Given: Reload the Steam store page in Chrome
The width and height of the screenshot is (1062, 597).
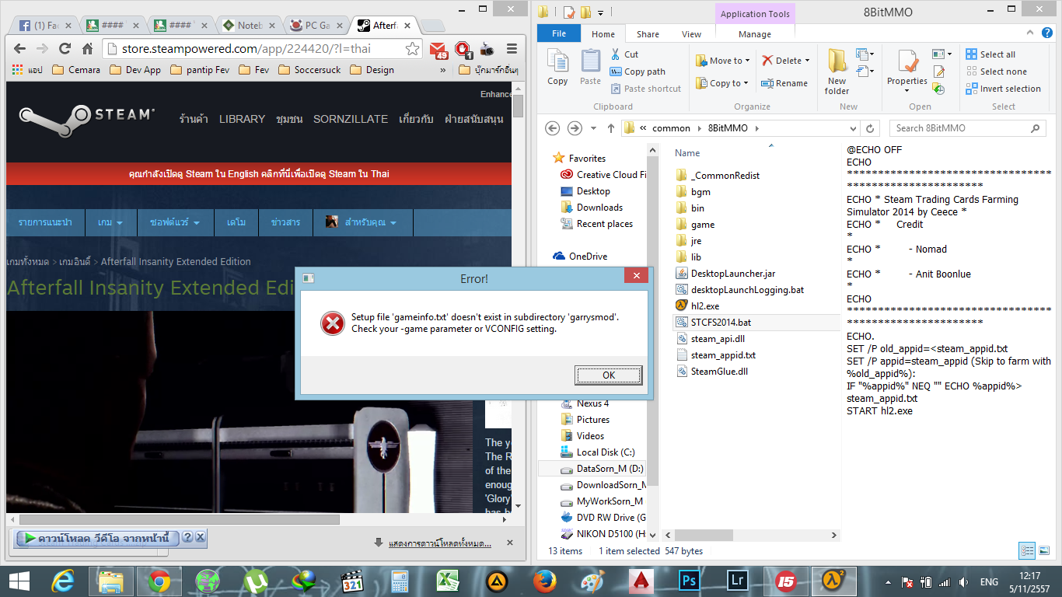Looking at the screenshot, I should pos(65,48).
